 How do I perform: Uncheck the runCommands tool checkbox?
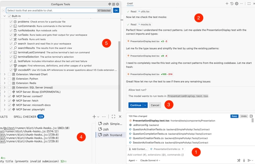pyautogui.click(x=11, y=26)
